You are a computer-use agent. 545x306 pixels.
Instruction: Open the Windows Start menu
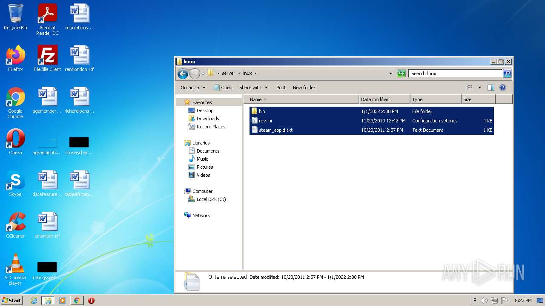coord(11,300)
